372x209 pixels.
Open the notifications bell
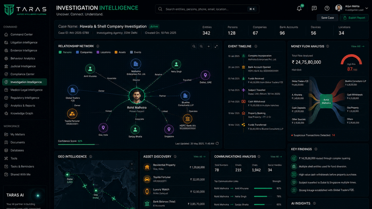pos(299,8)
